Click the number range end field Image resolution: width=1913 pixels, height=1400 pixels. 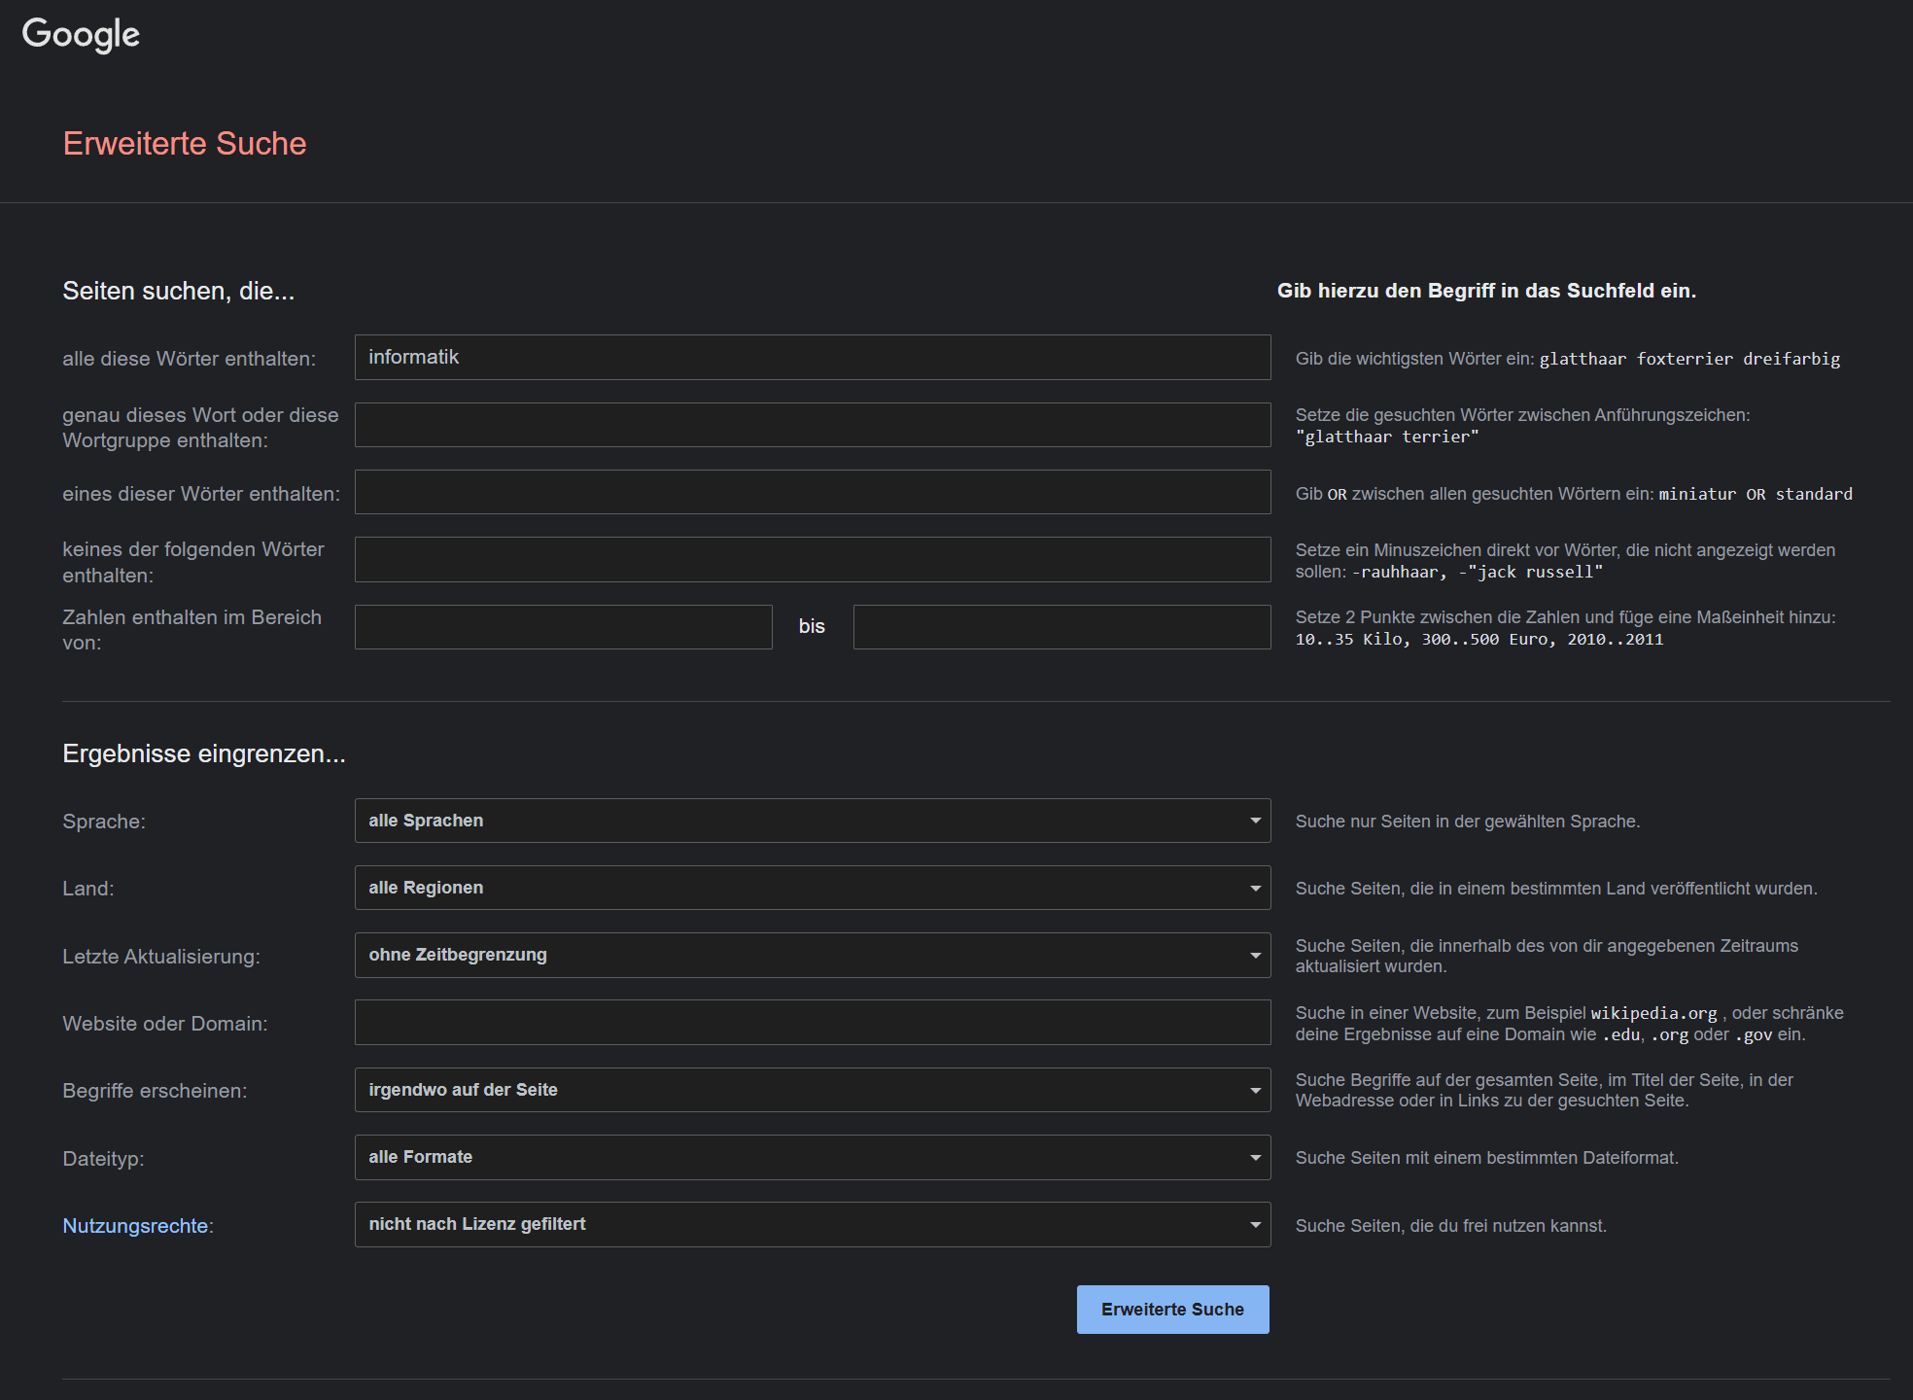point(1061,627)
